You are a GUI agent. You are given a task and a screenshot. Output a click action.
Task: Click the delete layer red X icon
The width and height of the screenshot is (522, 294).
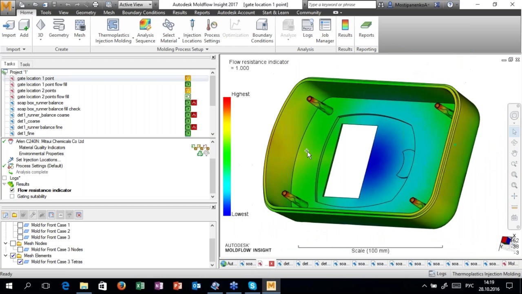tap(79, 215)
